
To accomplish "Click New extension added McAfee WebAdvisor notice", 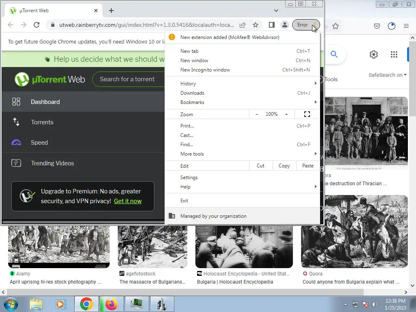I will pyautogui.click(x=243, y=37).
